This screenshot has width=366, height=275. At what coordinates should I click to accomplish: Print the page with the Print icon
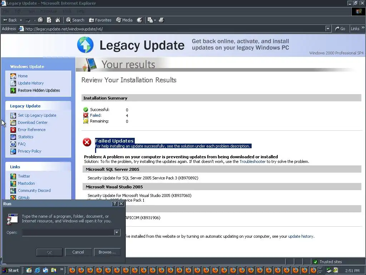[x=162, y=20]
